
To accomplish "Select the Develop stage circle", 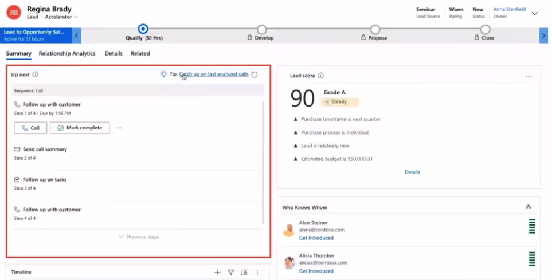I will point(261,29).
